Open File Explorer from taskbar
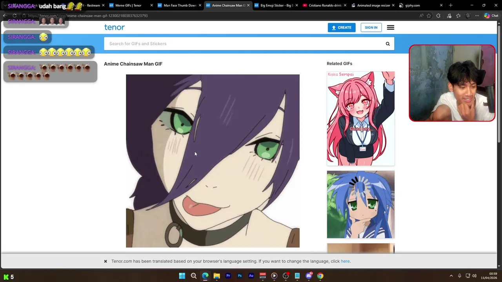502x282 pixels. (216, 276)
